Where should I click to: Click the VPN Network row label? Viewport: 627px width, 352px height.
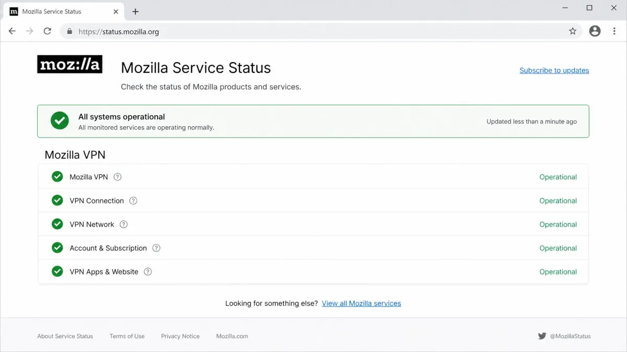tap(92, 224)
